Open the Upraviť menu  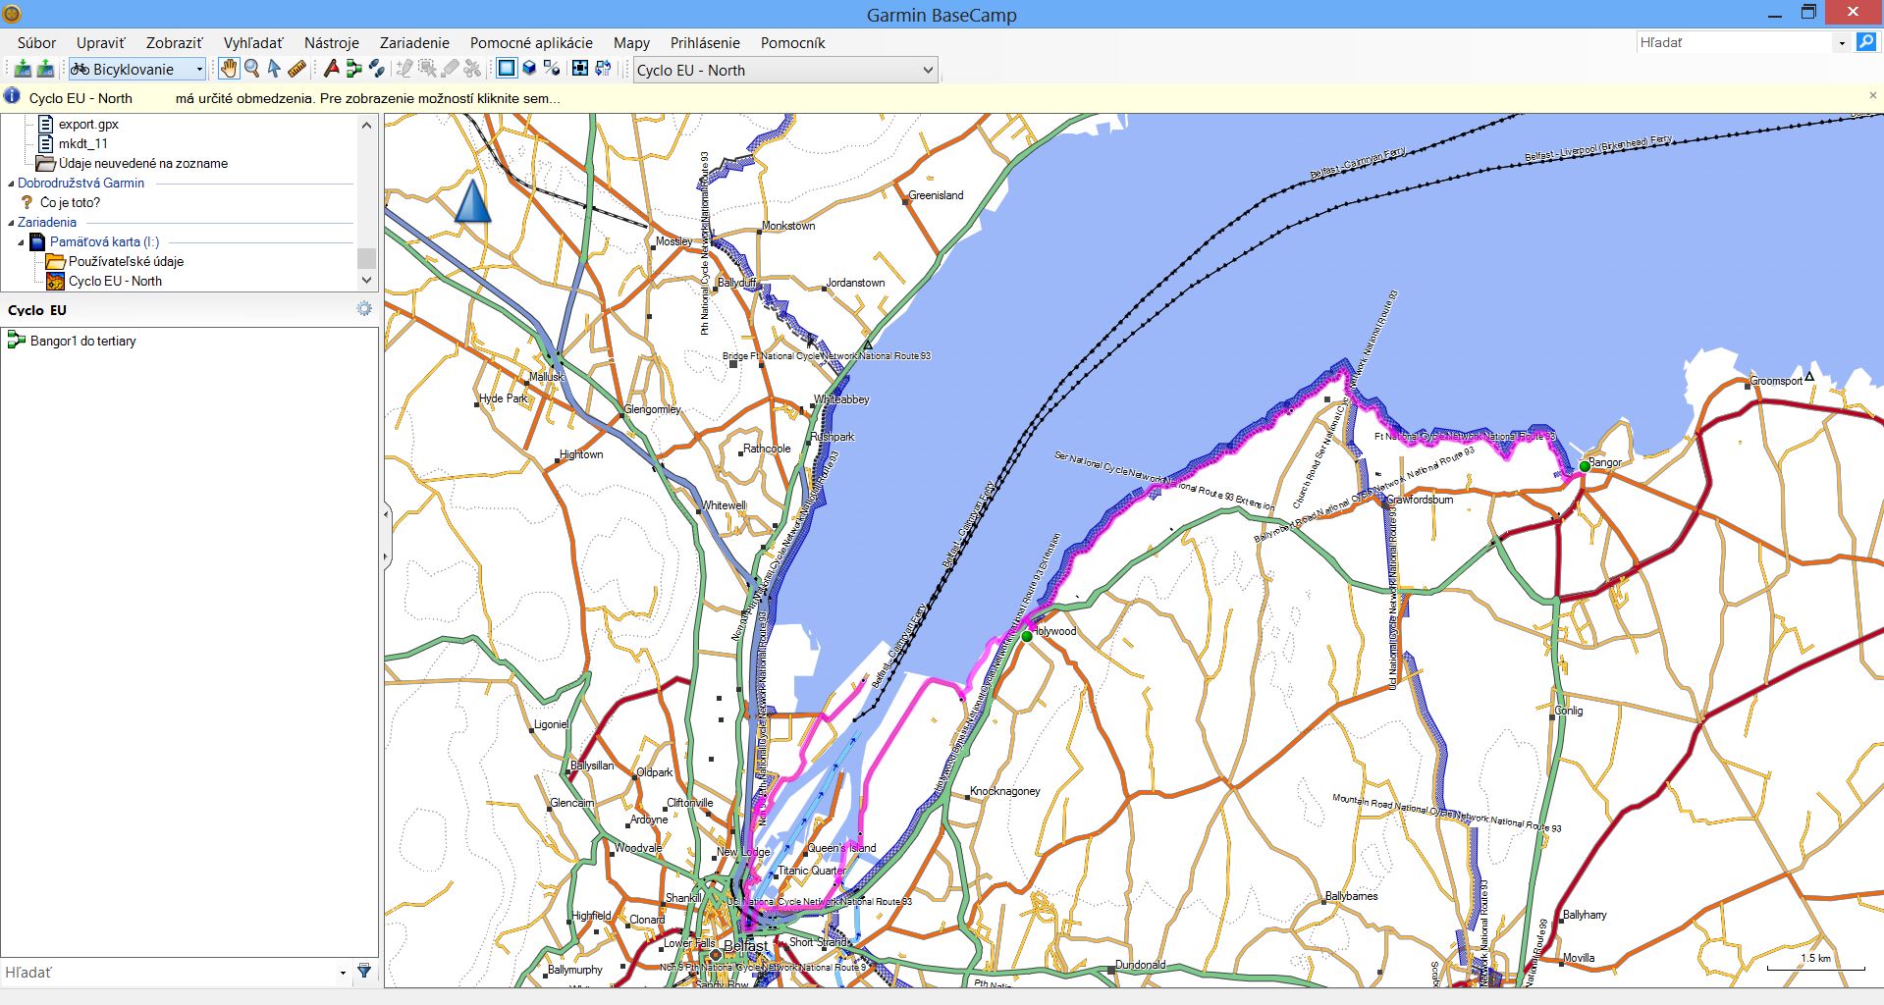point(101,42)
